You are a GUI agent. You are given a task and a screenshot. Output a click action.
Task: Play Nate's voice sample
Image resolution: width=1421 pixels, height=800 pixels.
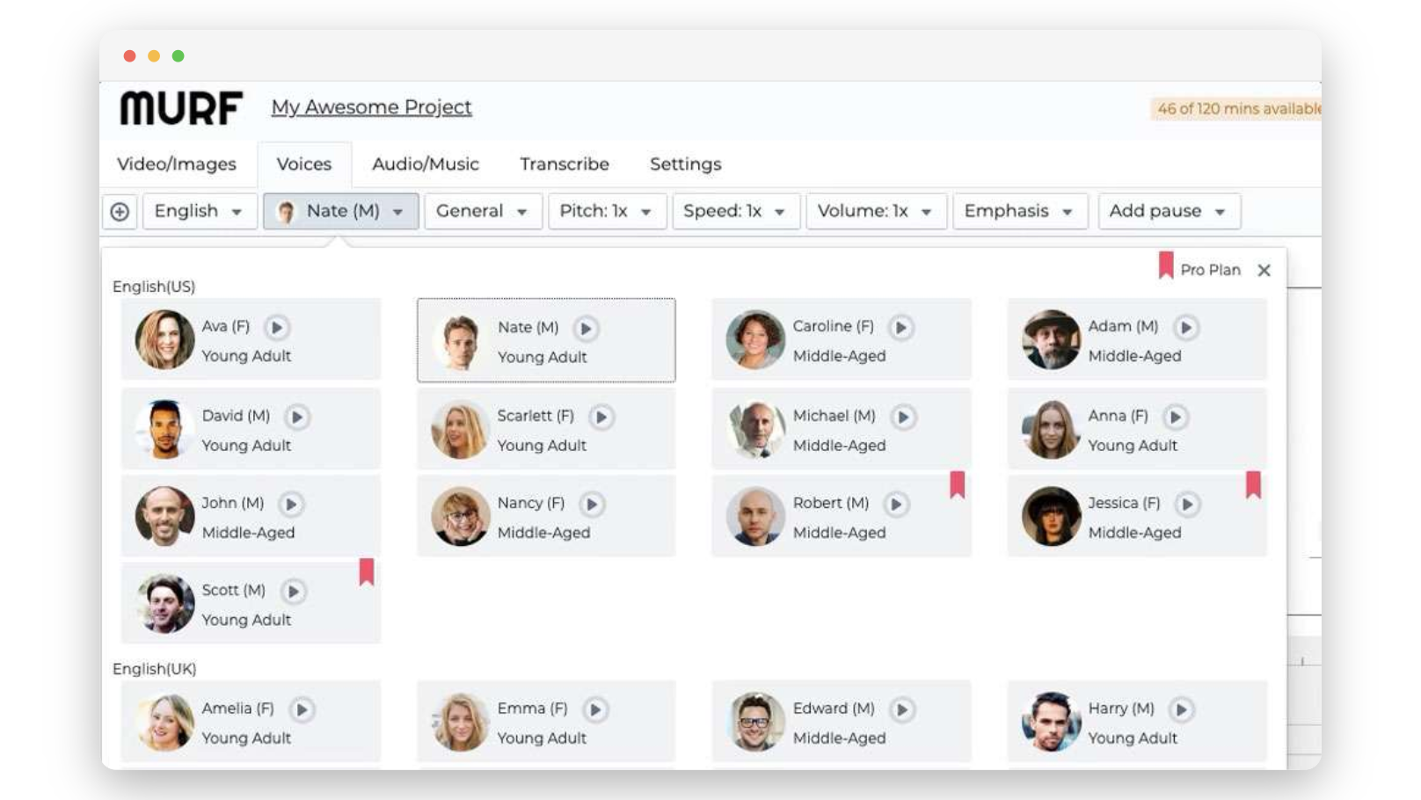(587, 329)
